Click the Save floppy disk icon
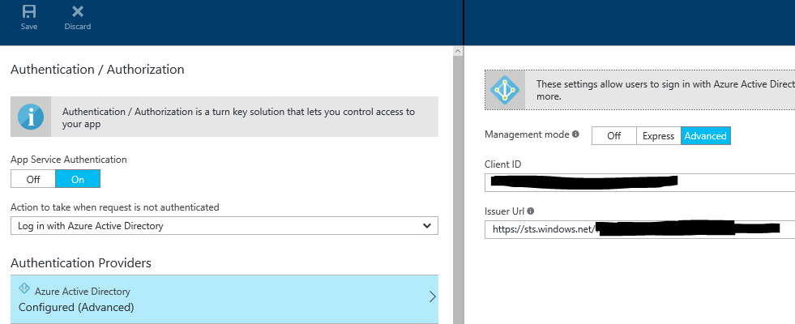The image size is (795, 324). coord(29,11)
